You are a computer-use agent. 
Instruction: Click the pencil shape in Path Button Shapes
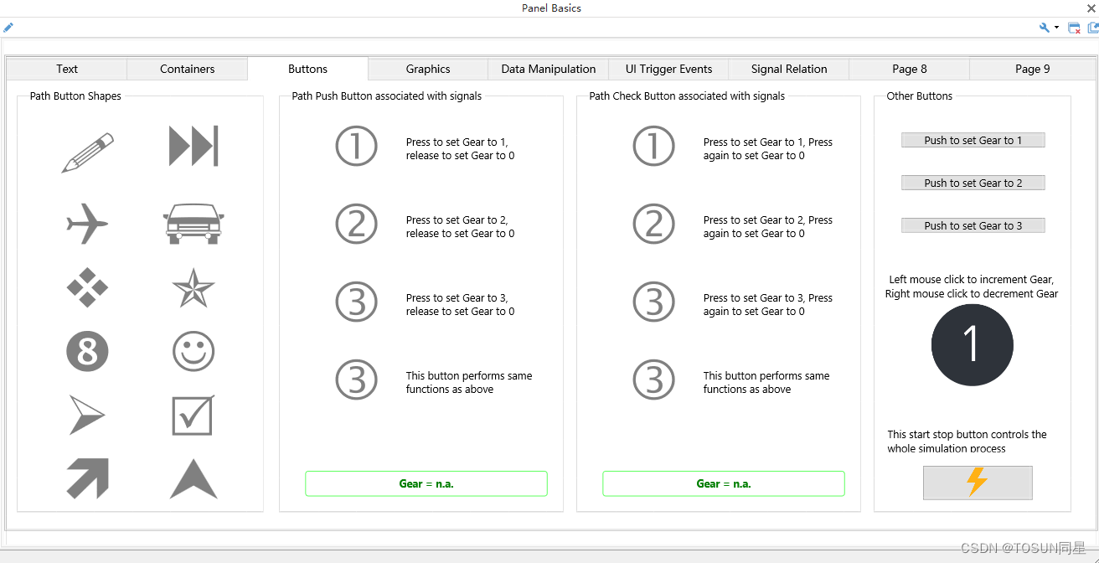point(88,152)
